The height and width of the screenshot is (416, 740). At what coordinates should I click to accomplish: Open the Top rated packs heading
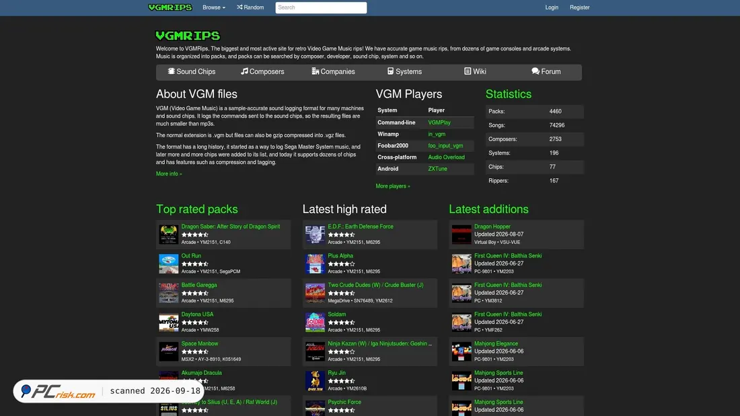coord(197,210)
